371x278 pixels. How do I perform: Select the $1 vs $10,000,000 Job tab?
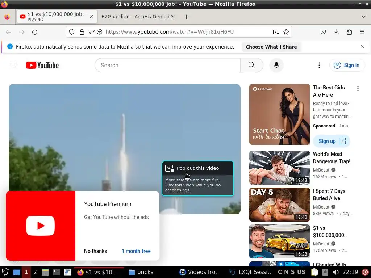[57, 17]
